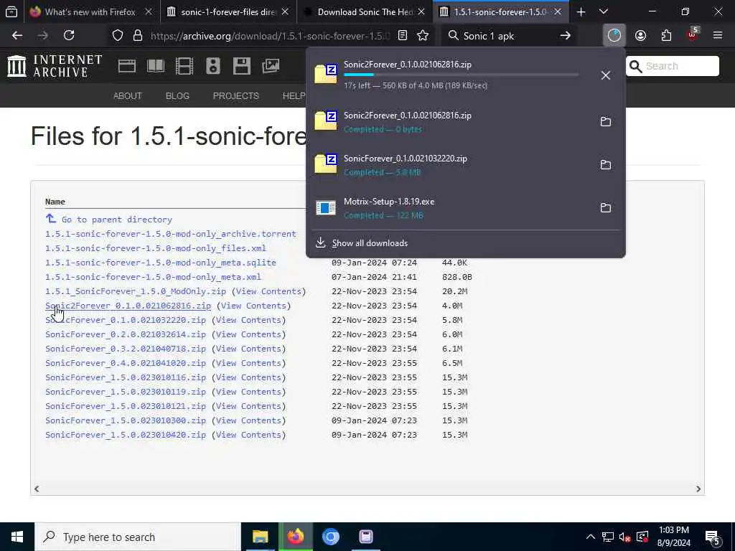Open Windows notification center icon
The width and height of the screenshot is (735, 551).
pyautogui.click(x=713, y=537)
